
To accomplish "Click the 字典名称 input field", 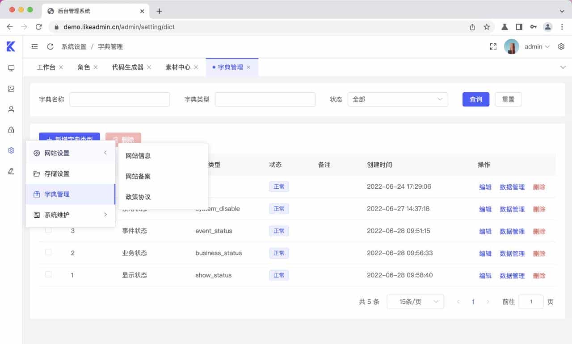I will tap(119, 99).
